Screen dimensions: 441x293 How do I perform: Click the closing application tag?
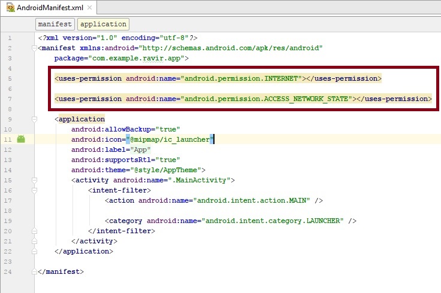click(84, 251)
